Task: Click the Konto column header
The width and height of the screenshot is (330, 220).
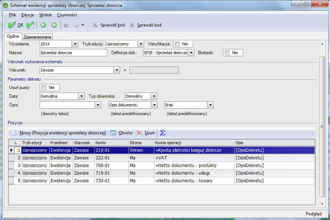Action: (x=112, y=143)
